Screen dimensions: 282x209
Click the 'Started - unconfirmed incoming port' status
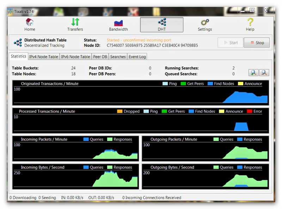click(x=139, y=40)
